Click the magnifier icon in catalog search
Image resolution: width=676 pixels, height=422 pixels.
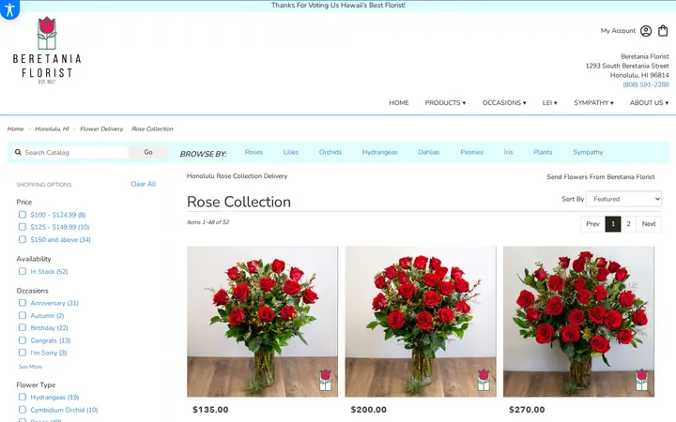point(18,153)
